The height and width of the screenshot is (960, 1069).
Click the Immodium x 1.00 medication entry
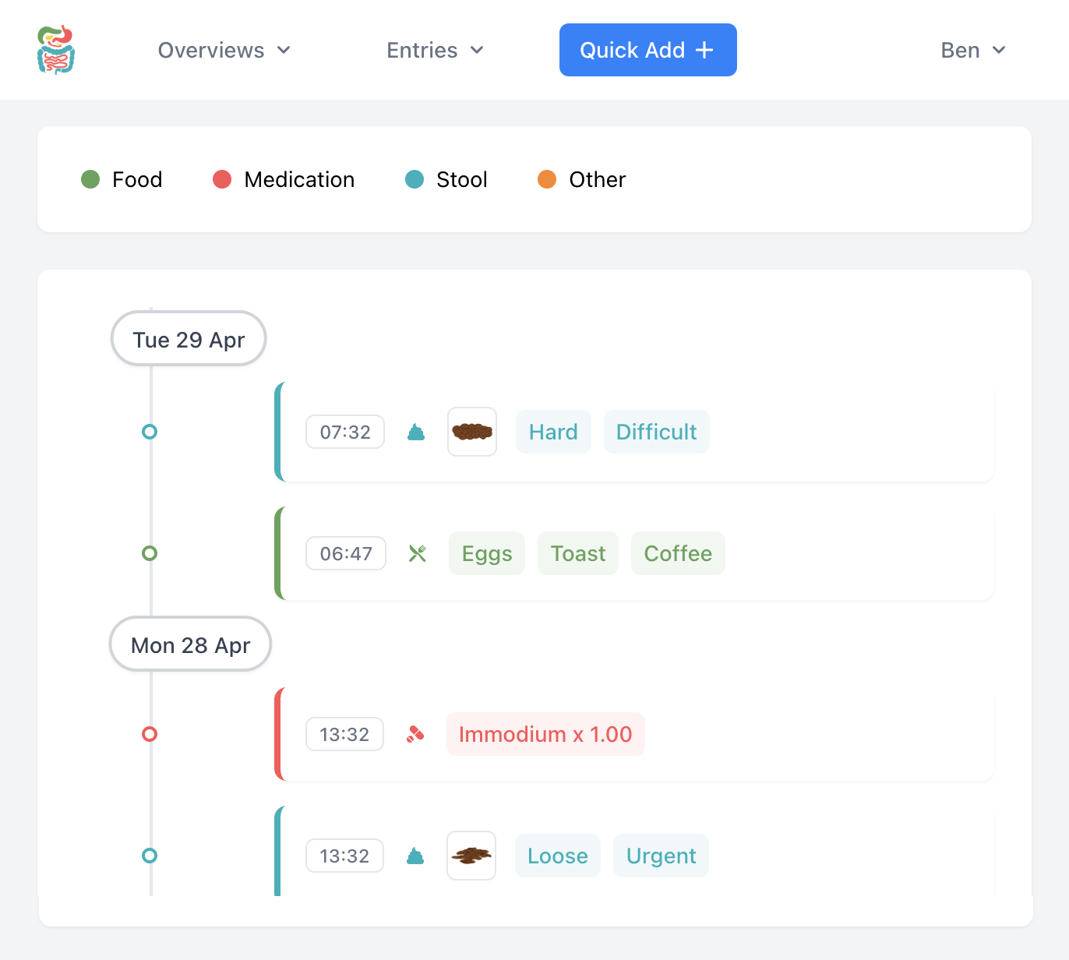(x=545, y=733)
